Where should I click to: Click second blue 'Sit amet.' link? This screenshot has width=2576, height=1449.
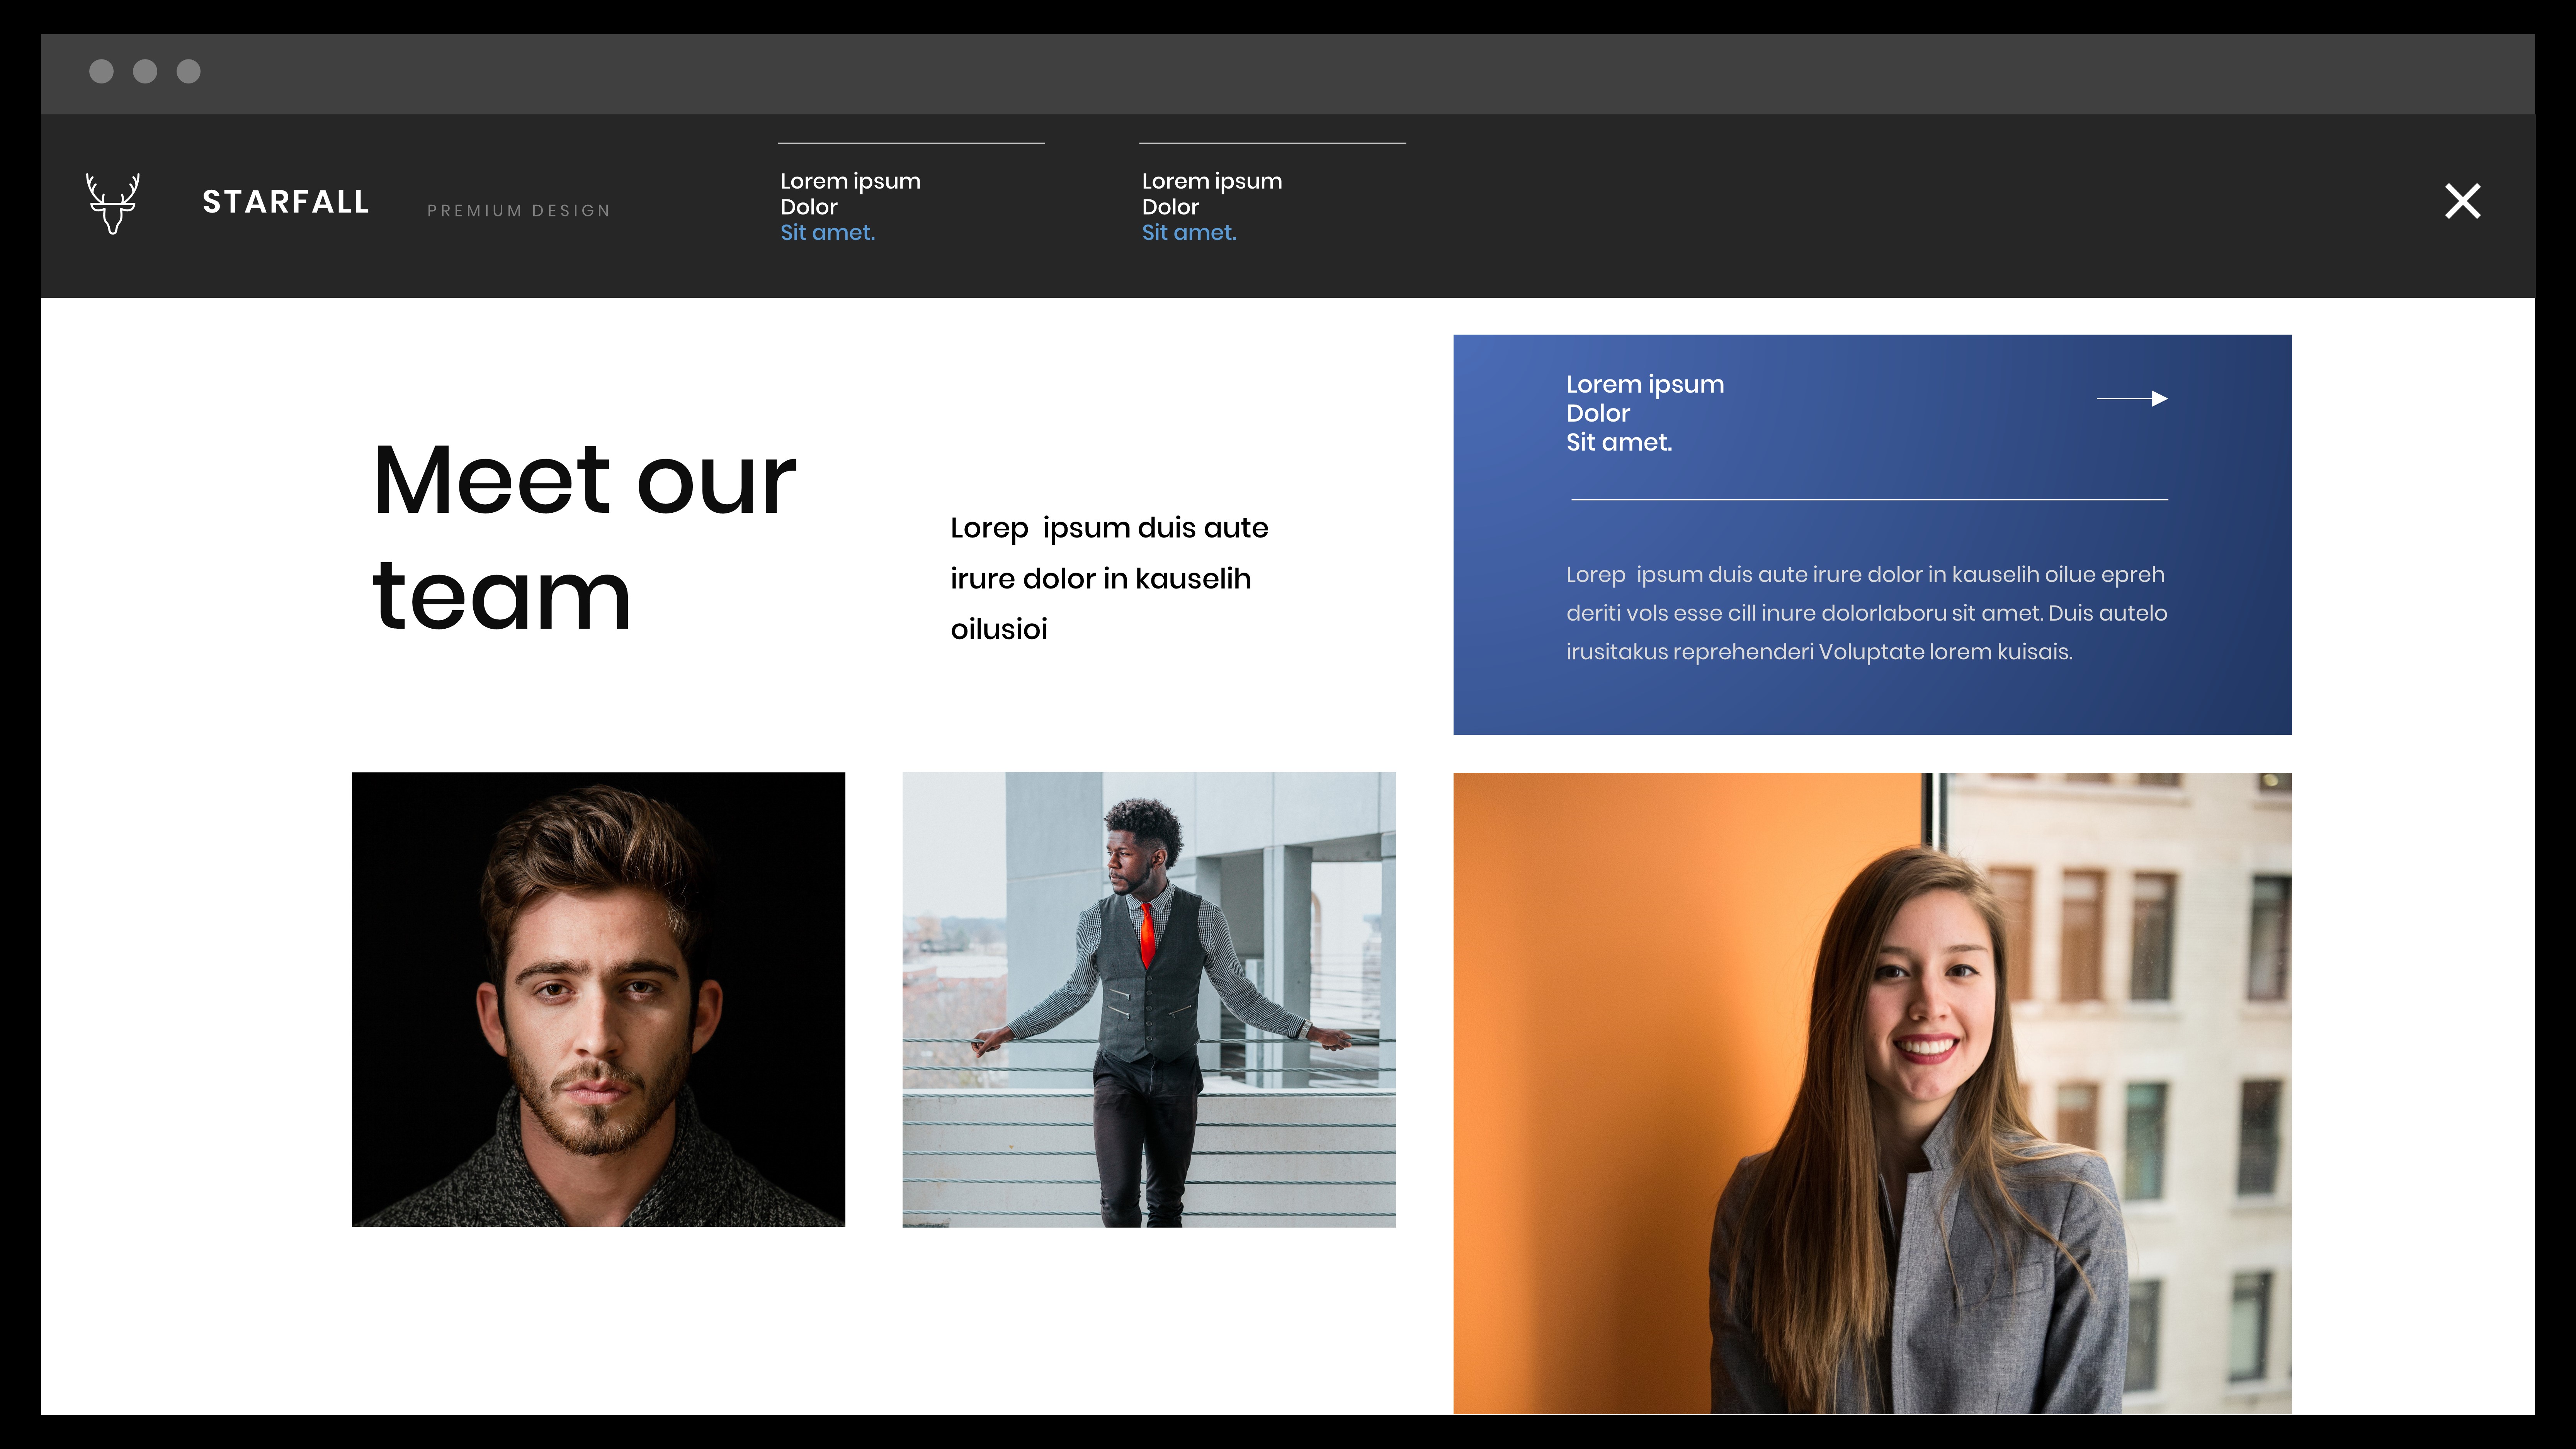click(1189, 233)
